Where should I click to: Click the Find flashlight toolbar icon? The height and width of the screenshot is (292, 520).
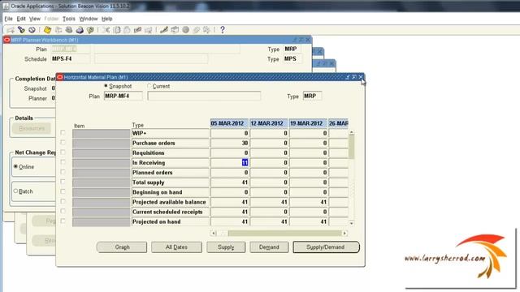tap(21, 30)
